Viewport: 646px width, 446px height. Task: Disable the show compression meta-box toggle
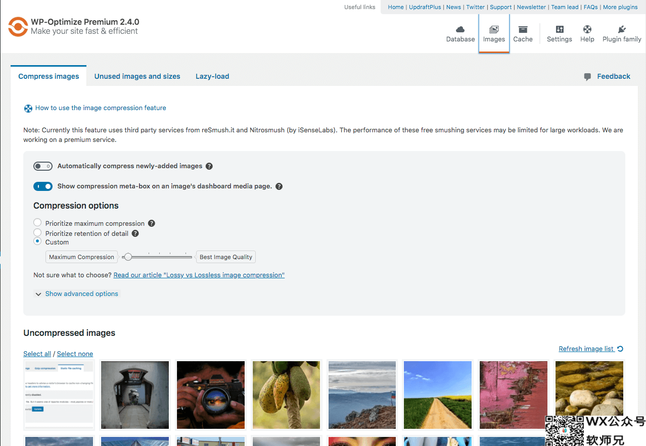tap(43, 186)
